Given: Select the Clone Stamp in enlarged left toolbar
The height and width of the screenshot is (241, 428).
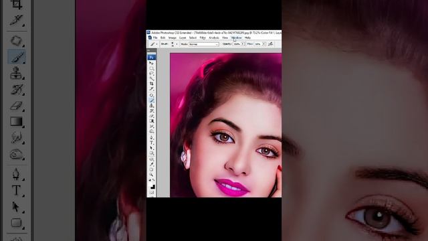Looking at the screenshot, I should pyautogui.click(x=16, y=73).
